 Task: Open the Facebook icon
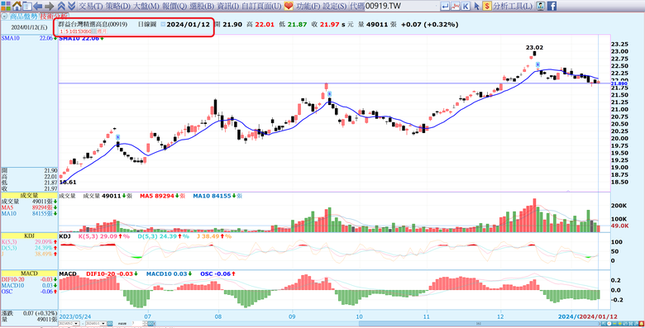tap(552, 6)
